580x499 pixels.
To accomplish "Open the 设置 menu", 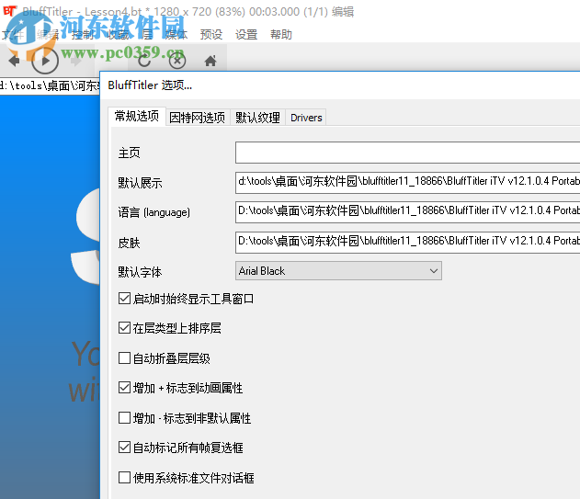I will (246, 35).
